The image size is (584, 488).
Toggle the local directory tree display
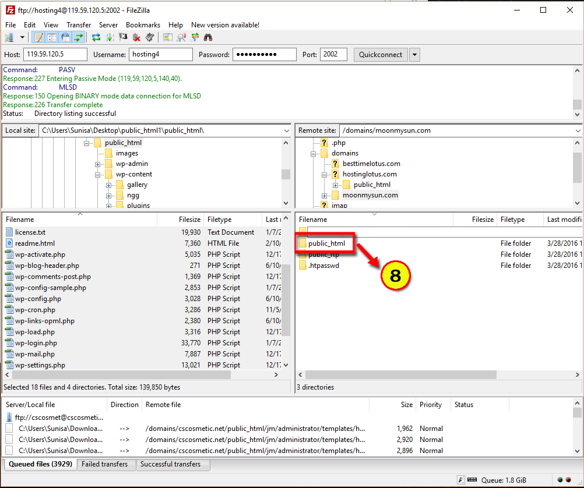(x=52, y=37)
